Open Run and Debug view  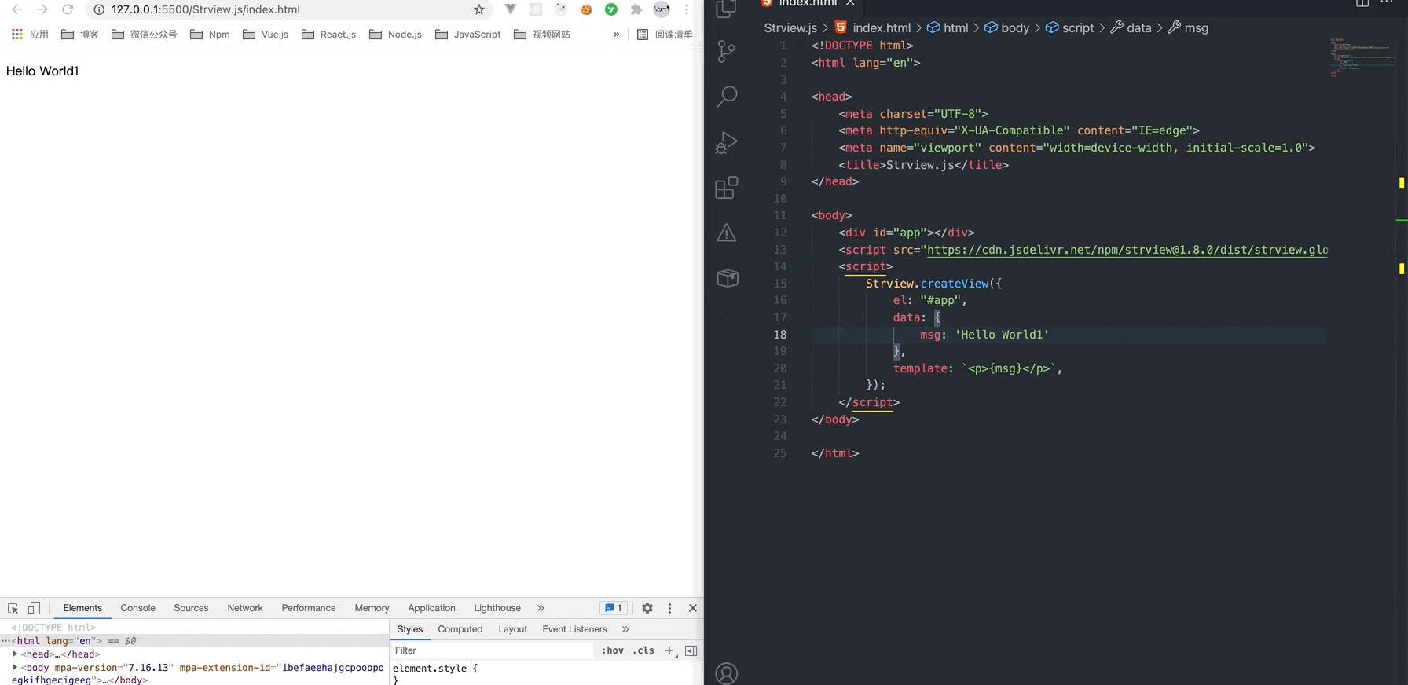[x=727, y=142]
